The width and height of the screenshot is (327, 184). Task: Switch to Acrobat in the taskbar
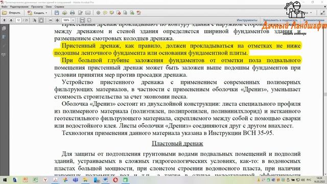pyautogui.click(x=55, y=180)
